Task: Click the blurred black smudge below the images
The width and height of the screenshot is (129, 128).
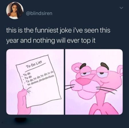Action: 21,120
